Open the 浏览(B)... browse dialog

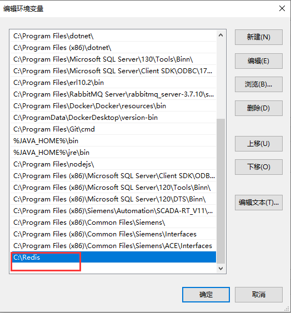(258, 84)
